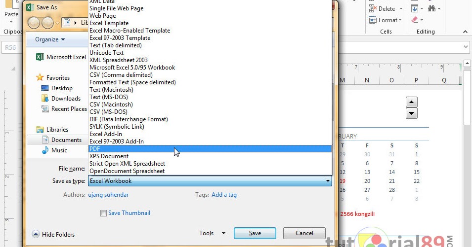472x247 pixels.
Task: Click the dialog Back navigation arrow
Action: pos(34,23)
